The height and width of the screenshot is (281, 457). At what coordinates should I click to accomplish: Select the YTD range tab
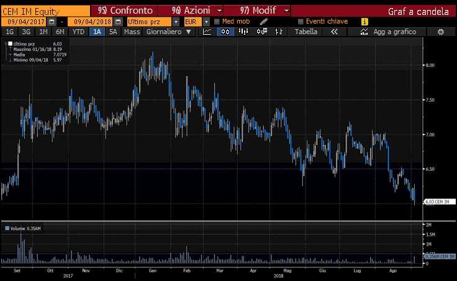tap(78, 32)
